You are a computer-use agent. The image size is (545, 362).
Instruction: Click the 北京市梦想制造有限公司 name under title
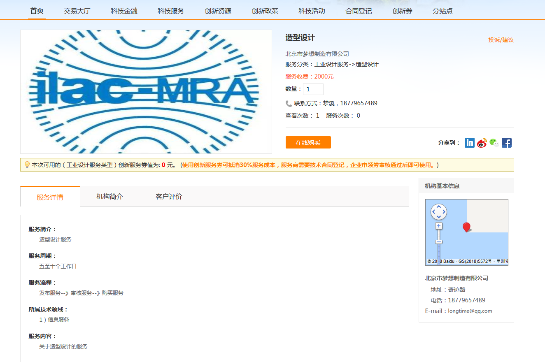coord(317,54)
